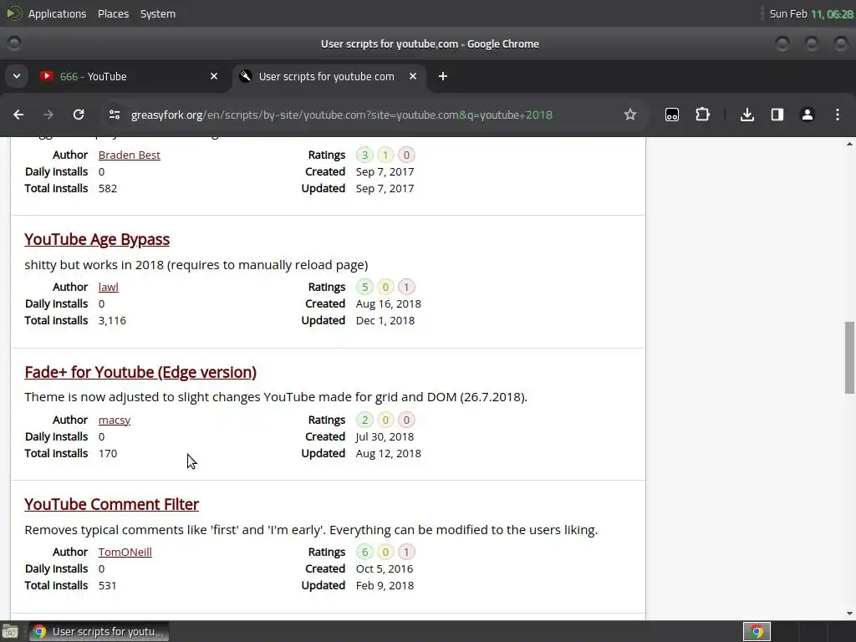Click green rating 2 badge for Fade+ for Youtube
This screenshot has height=642, width=856.
tap(364, 420)
